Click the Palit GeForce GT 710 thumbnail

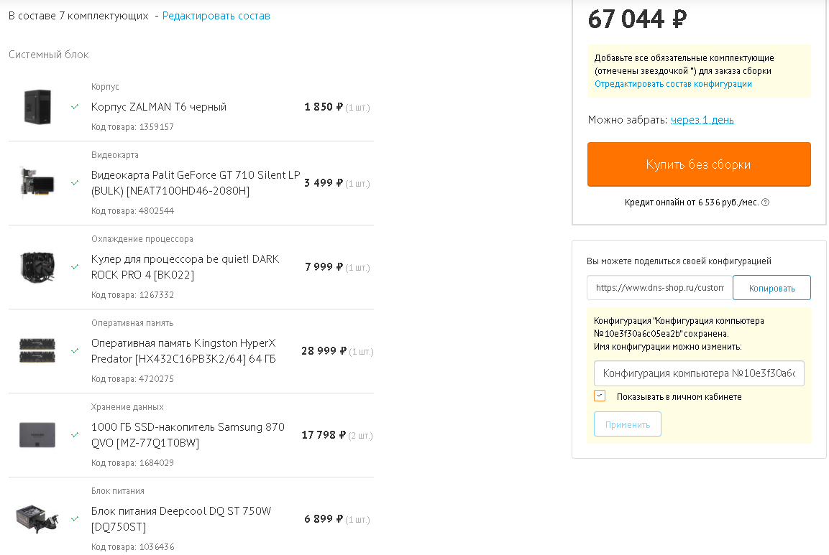[37, 182]
